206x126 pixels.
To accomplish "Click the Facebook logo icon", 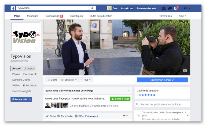I will pos(13,8).
